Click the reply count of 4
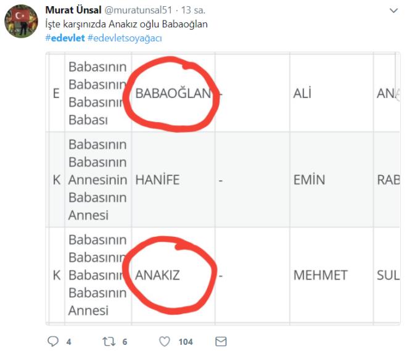Screen dimensions: 407x351 tap(69, 342)
